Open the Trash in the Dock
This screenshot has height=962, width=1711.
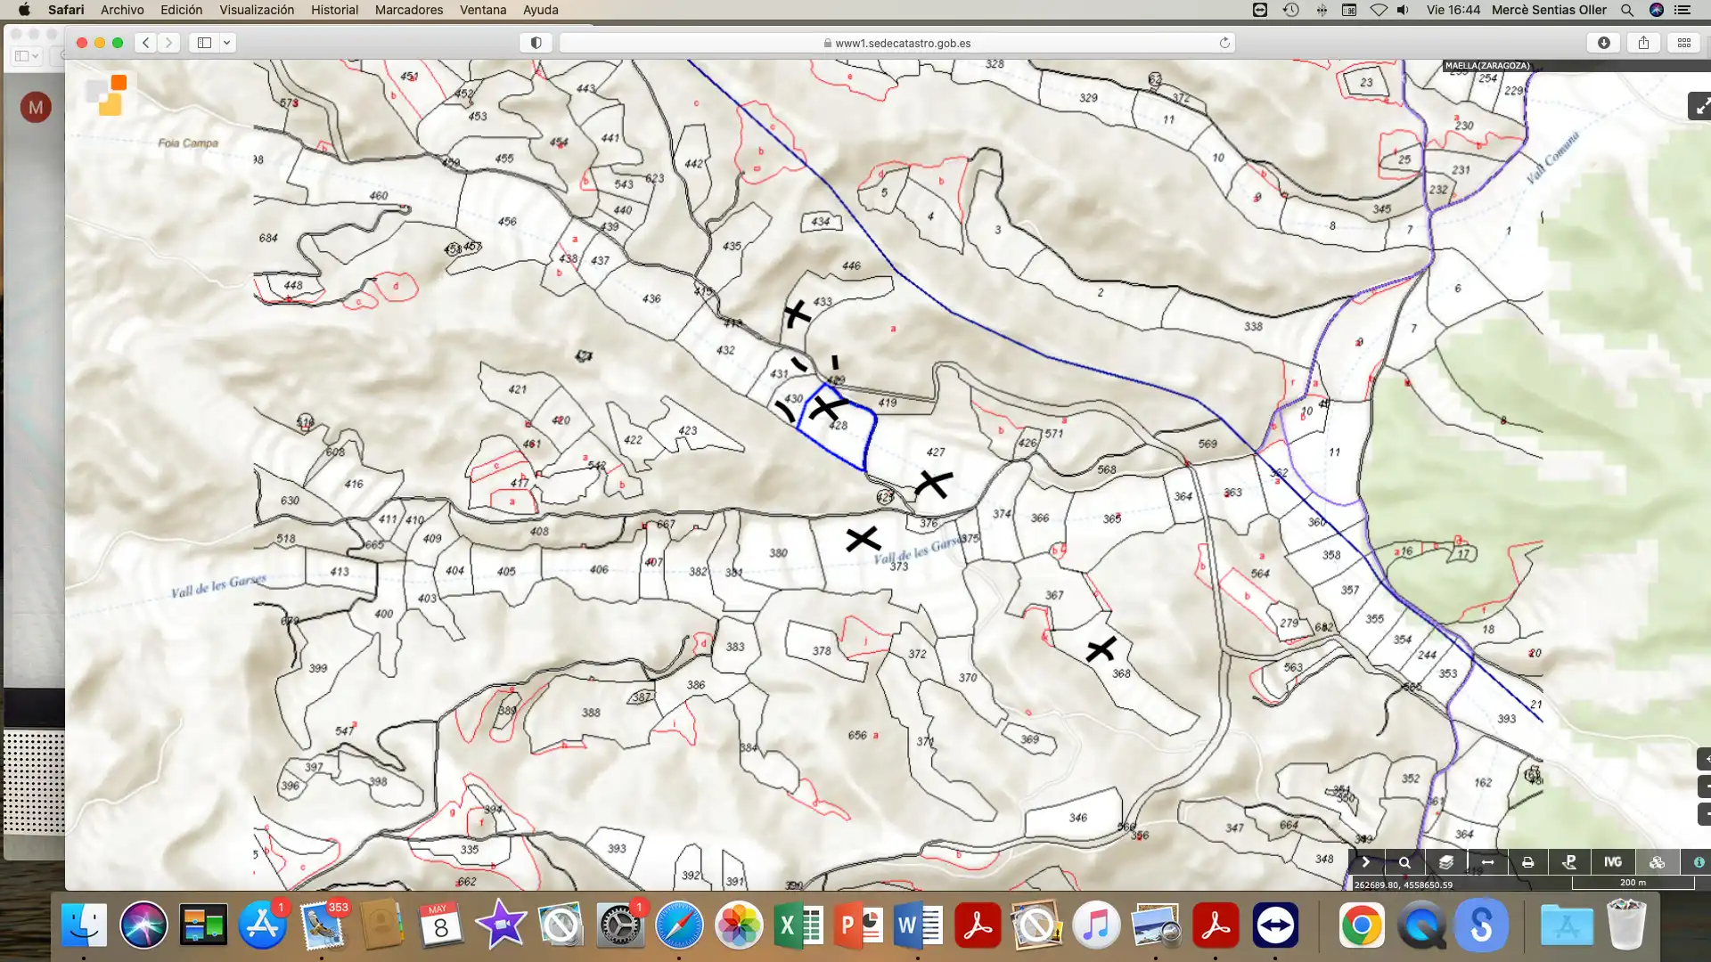pos(1626,925)
